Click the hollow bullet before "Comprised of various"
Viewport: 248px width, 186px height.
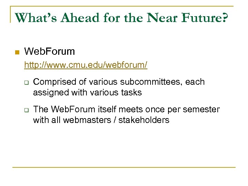click(26, 83)
